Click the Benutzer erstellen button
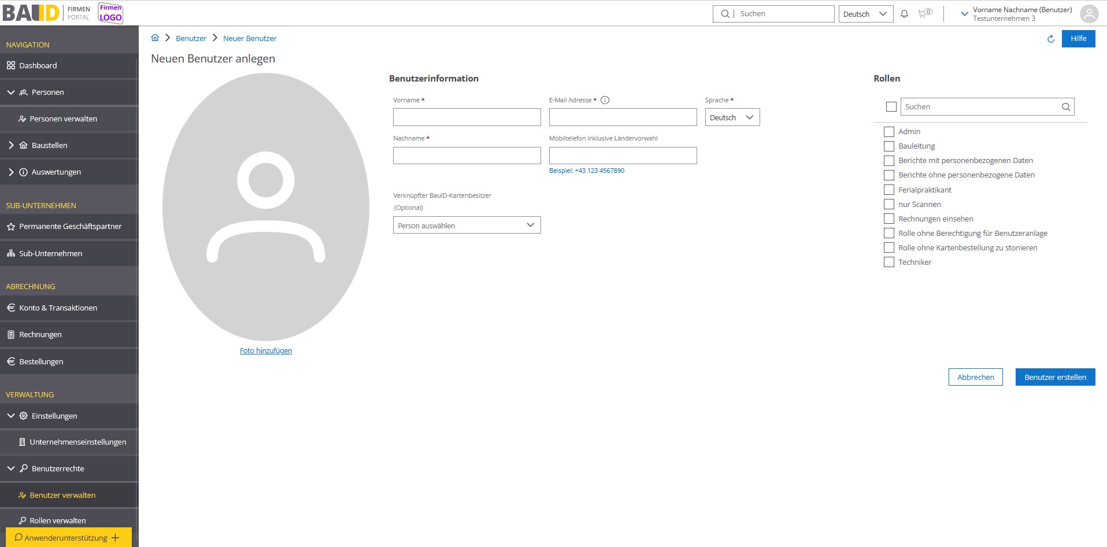This screenshot has width=1107, height=547. (x=1055, y=378)
